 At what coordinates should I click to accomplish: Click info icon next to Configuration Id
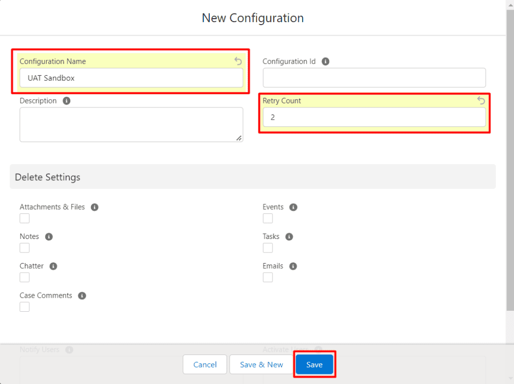tap(325, 61)
